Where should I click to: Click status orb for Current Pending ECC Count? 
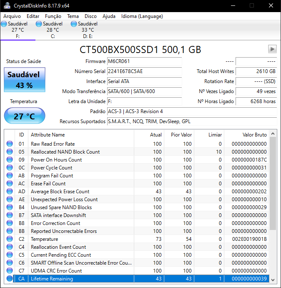tap(10, 255)
